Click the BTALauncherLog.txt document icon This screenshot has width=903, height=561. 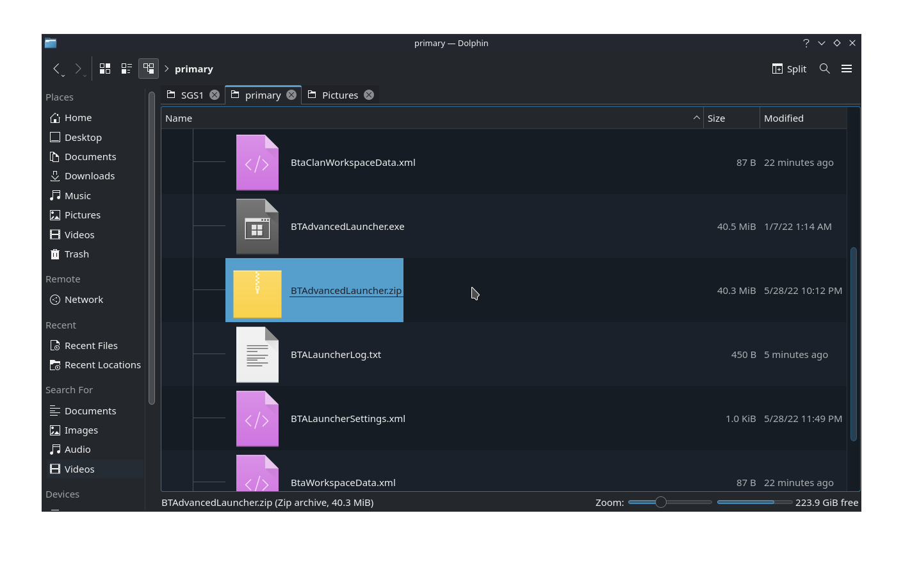click(x=257, y=355)
